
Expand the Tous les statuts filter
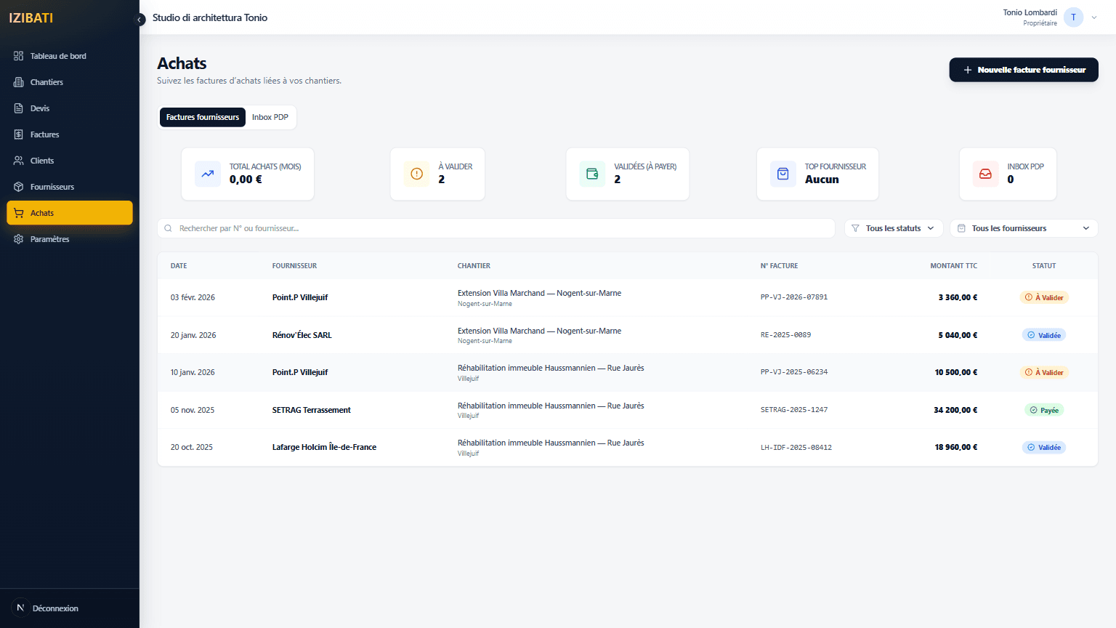[x=893, y=228]
